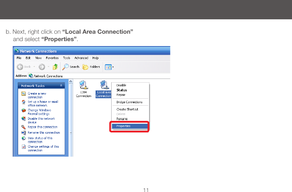Open the File menu
Image resolution: width=292 pixels, height=192 pixels.
(x=19, y=58)
